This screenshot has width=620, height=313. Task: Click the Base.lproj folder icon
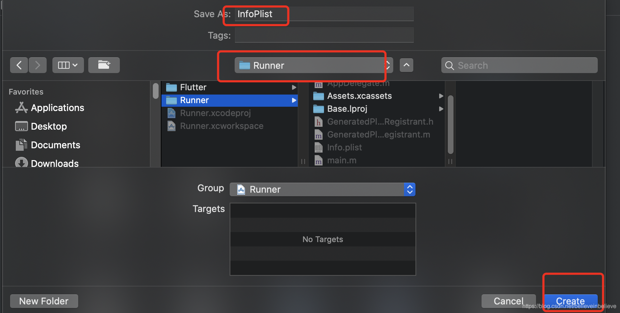[319, 109]
